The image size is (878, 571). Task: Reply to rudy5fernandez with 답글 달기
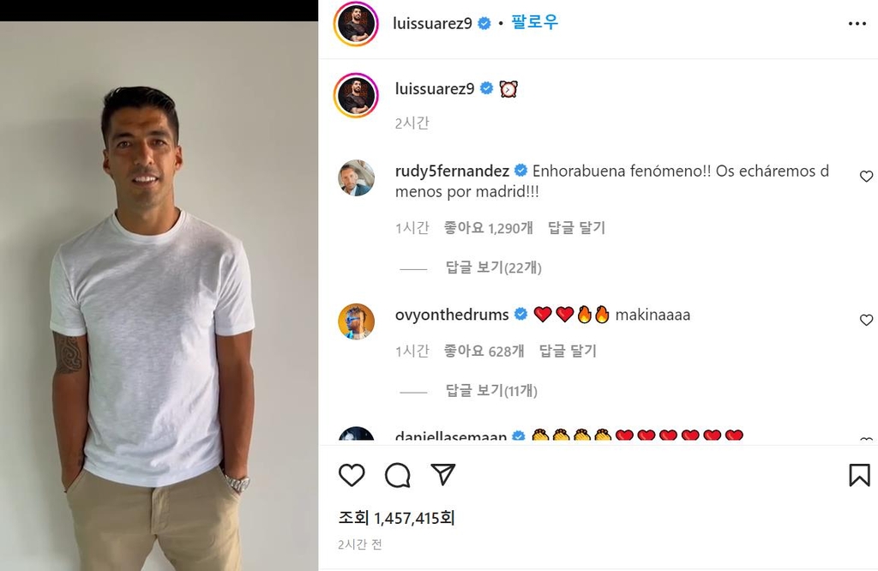tap(576, 228)
